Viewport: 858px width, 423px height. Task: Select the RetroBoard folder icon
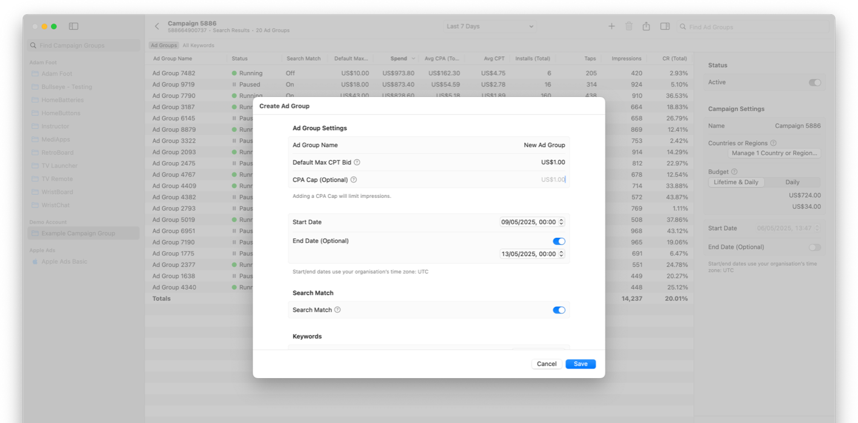pyautogui.click(x=35, y=152)
